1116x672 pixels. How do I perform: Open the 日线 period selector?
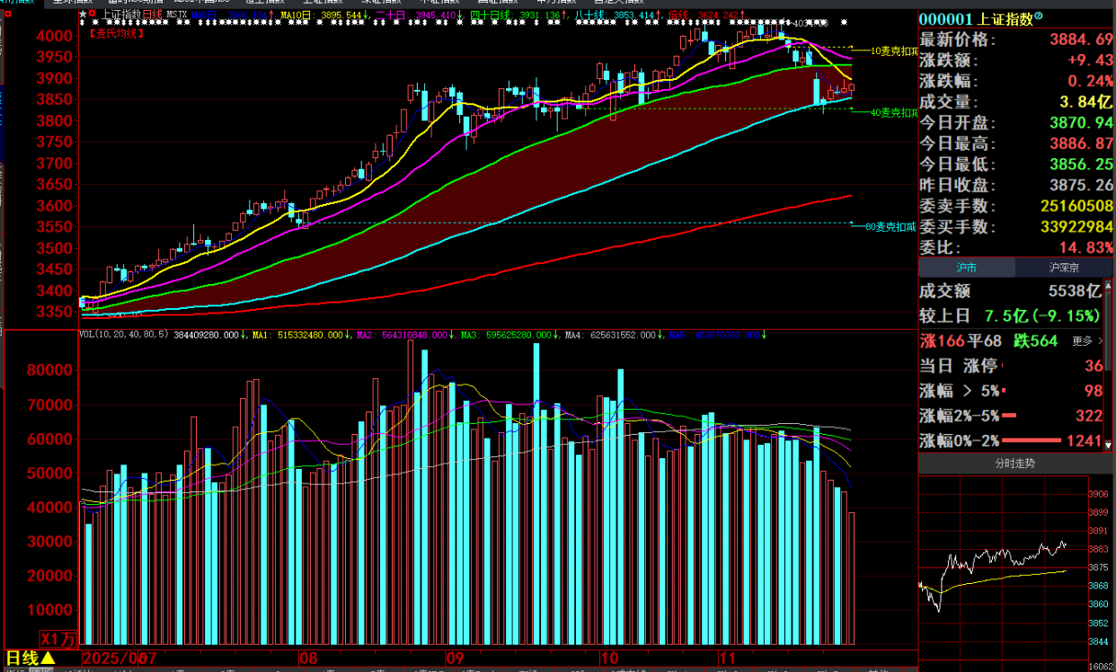[31, 659]
